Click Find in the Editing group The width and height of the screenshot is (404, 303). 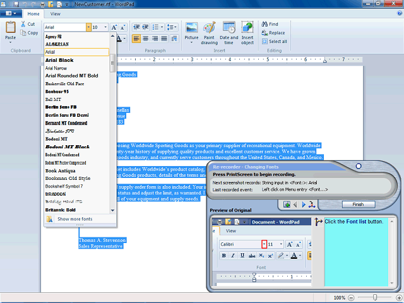click(270, 24)
